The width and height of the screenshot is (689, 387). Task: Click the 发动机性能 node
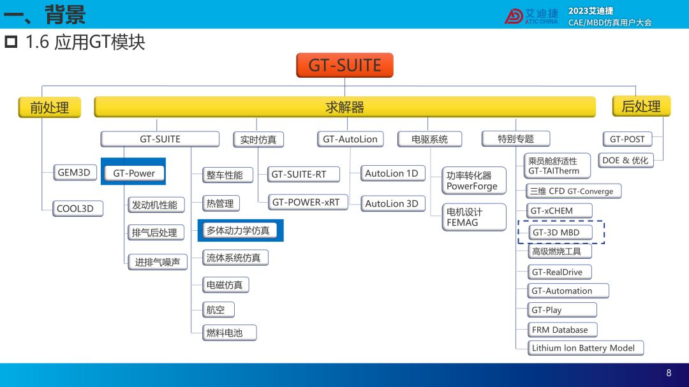coord(156,205)
